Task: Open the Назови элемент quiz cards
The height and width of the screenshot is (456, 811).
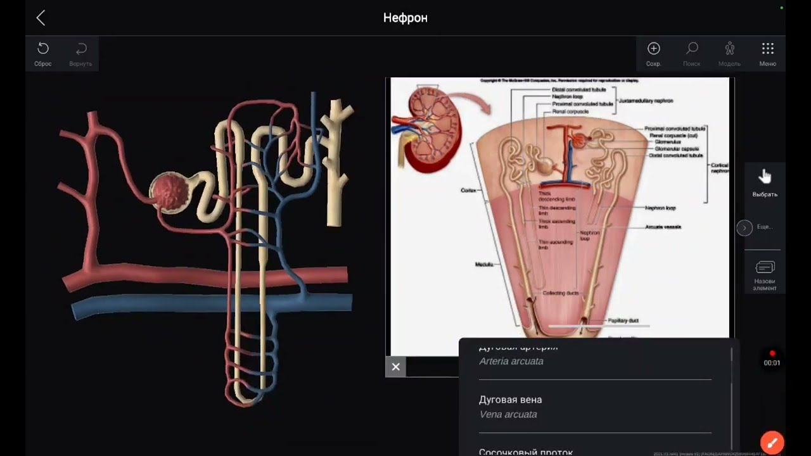Action: point(765,276)
